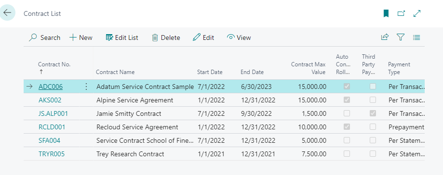Open the Share icon menu
The image size is (443, 175).
[385, 37]
